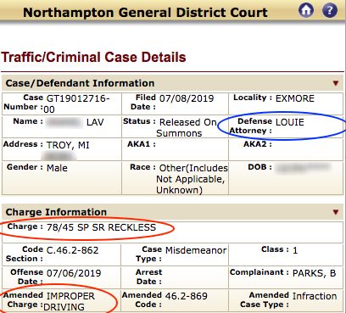Click defense attorney name LOUIE
Viewport: 346px width, 313px height.
pos(290,122)
